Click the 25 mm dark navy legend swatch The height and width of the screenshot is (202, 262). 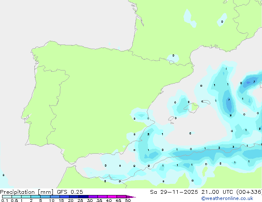click(83, 197)
